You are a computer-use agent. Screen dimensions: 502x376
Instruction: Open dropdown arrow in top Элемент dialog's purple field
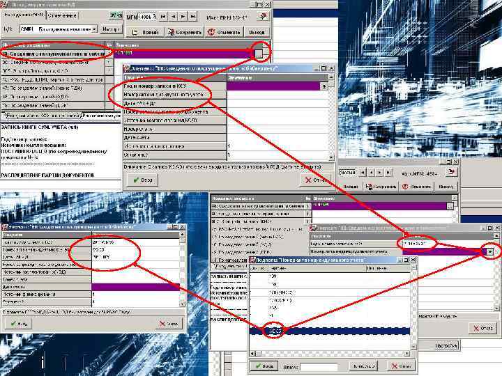point(324,86)
